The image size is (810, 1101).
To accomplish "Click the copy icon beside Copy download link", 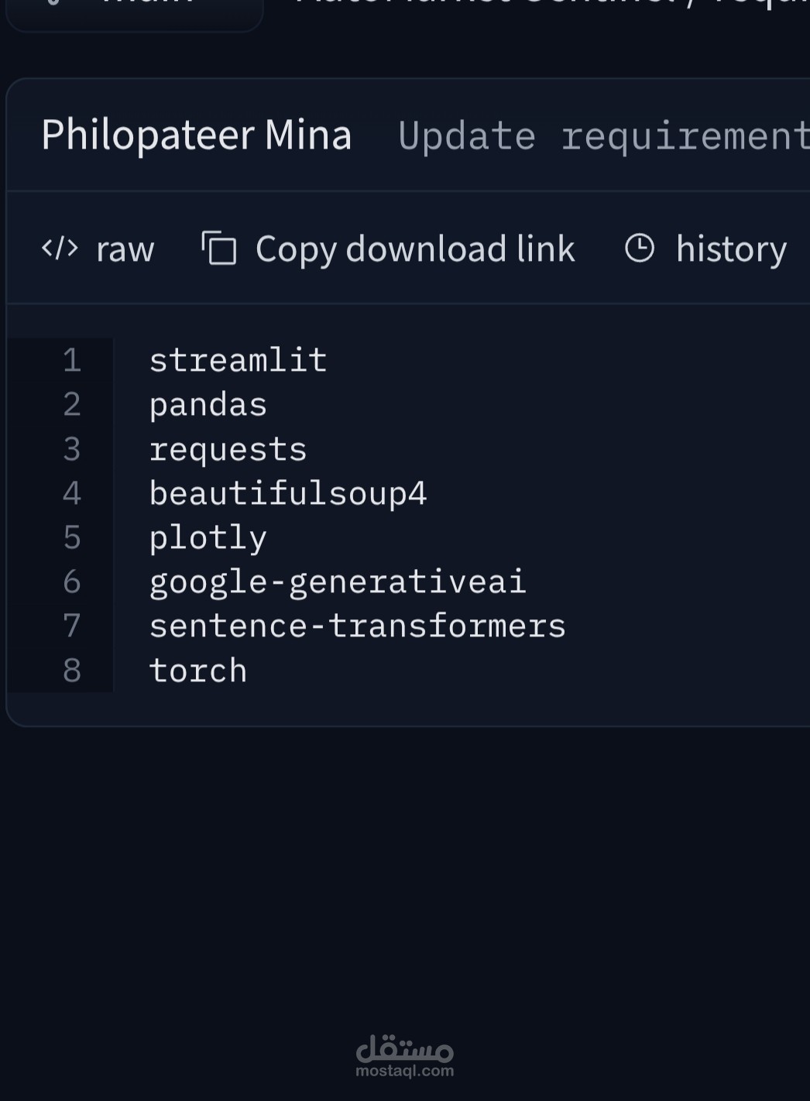I will 219,249.
